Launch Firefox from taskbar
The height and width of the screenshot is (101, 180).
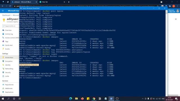[82, 98]
